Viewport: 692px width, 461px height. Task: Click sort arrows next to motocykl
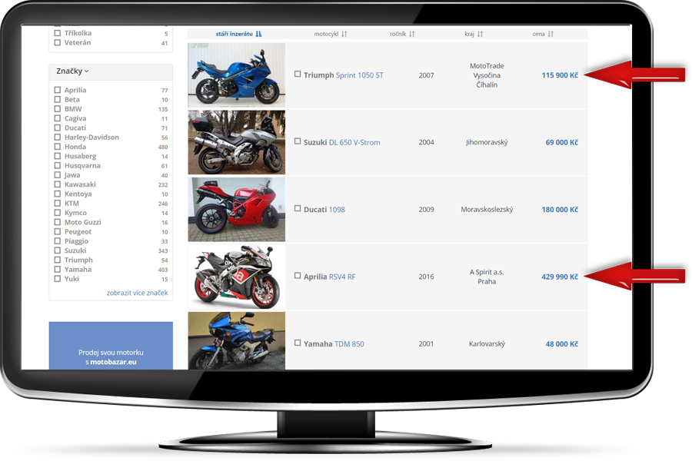pos(344,34)
